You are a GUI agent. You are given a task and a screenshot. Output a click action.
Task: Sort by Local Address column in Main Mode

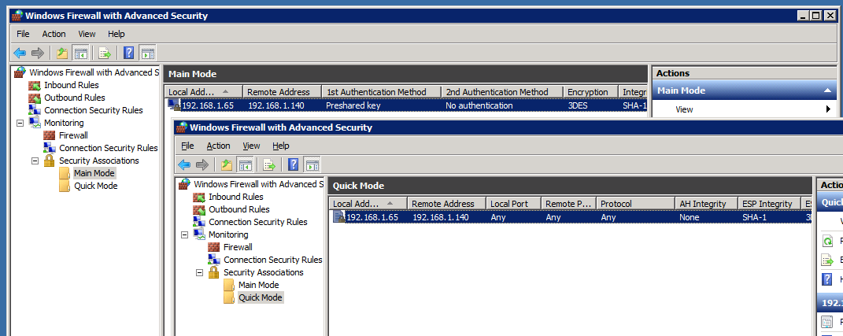(x=204, y=92)
